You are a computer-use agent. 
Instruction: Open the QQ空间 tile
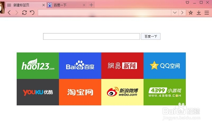point(165,66)
